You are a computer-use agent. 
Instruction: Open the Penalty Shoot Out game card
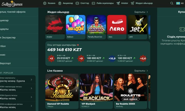[96, 27]
